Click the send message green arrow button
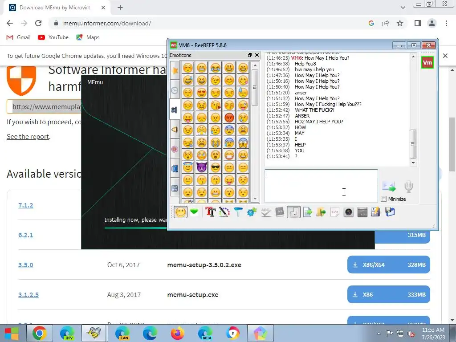This screenshot has width=456, height=342. click(x=389, y=187)
